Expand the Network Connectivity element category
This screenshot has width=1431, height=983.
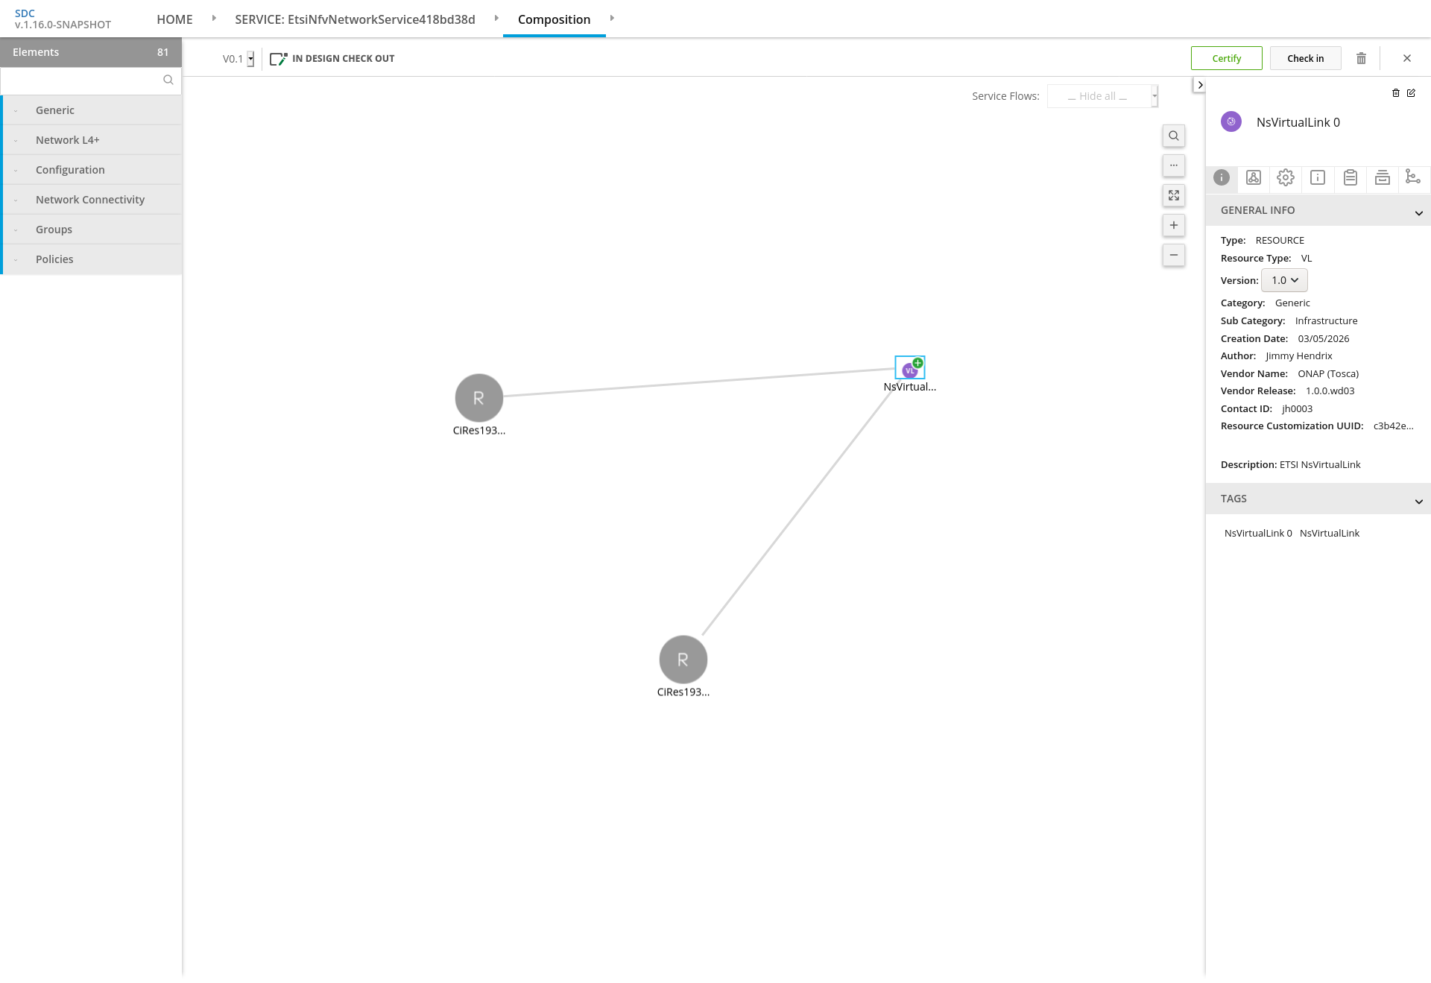click(90, 200)
